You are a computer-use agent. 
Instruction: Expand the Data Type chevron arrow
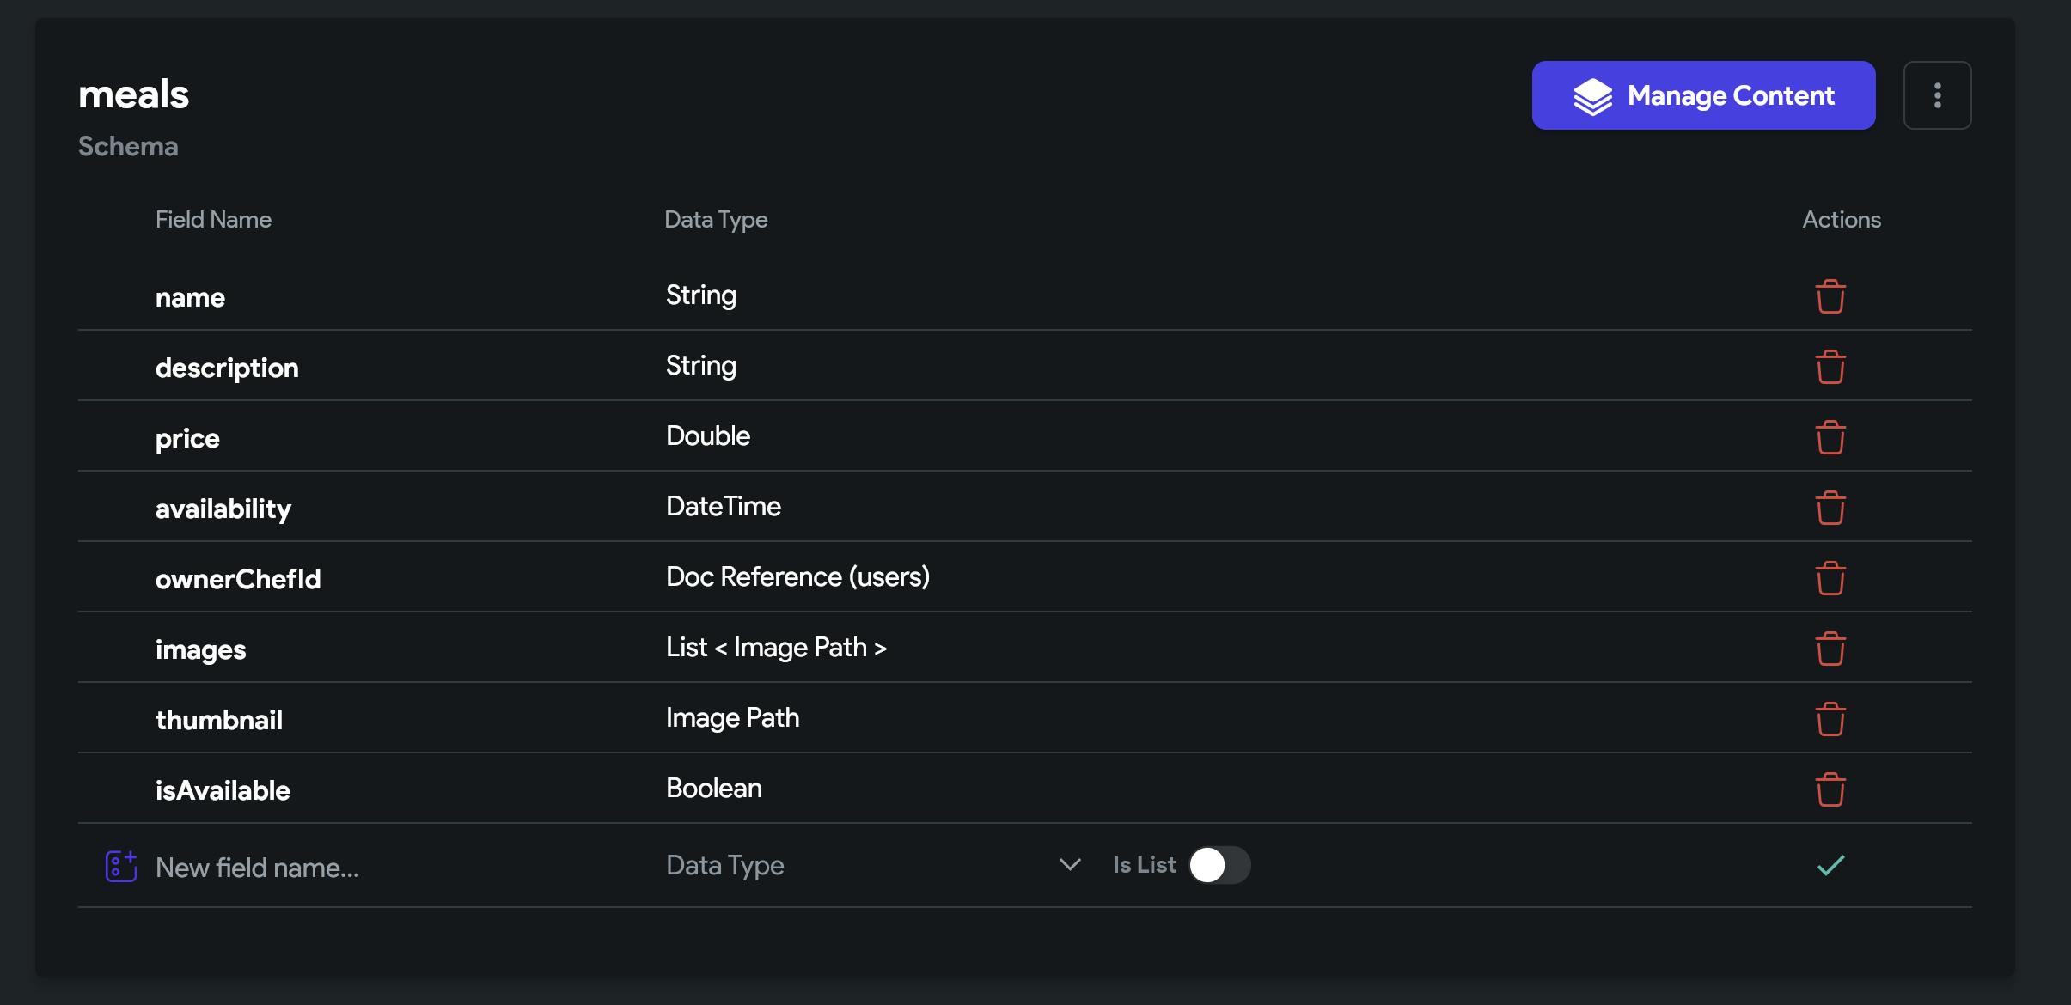1070,864
